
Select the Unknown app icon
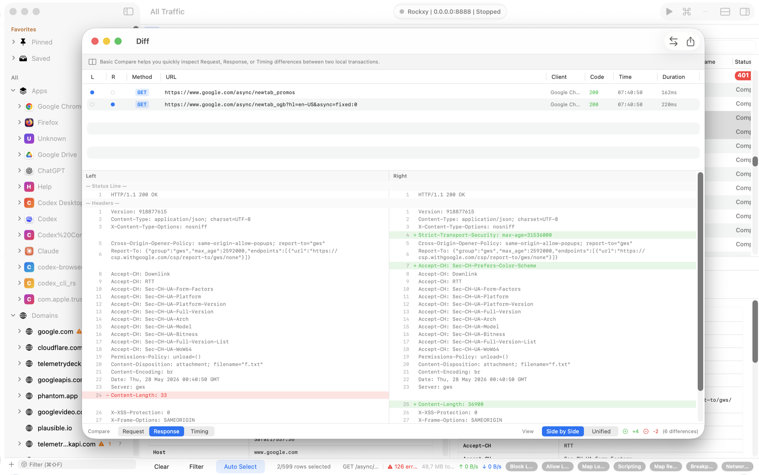click(29, 138)
